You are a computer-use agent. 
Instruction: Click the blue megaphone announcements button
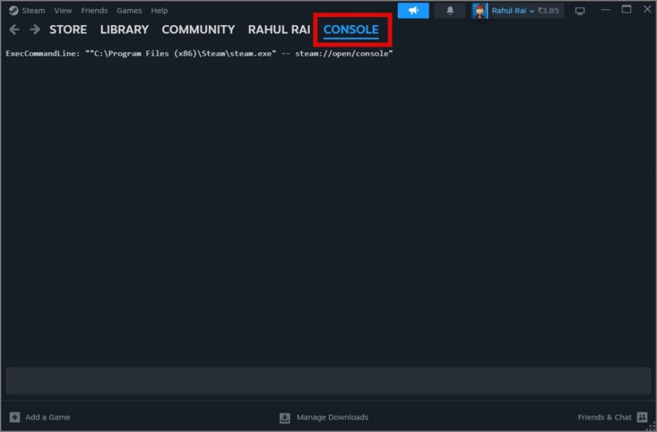413,10
